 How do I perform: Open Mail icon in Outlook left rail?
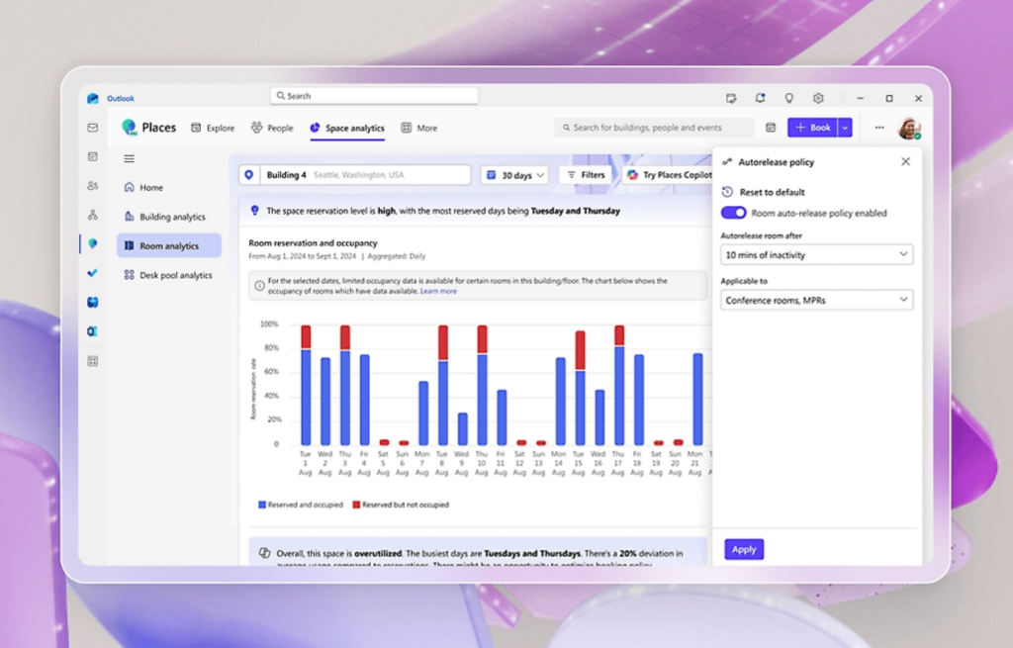click(x=92, y=128)
